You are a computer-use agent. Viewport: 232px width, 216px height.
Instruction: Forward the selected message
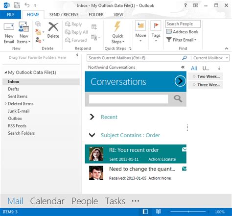76,40
